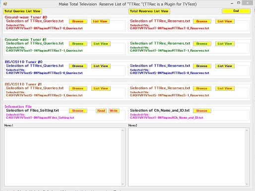This screenshot has height=191, width=255.
Task: Open Queries List View for Ground-wave Tuner #1
Action: coord(101,44)
